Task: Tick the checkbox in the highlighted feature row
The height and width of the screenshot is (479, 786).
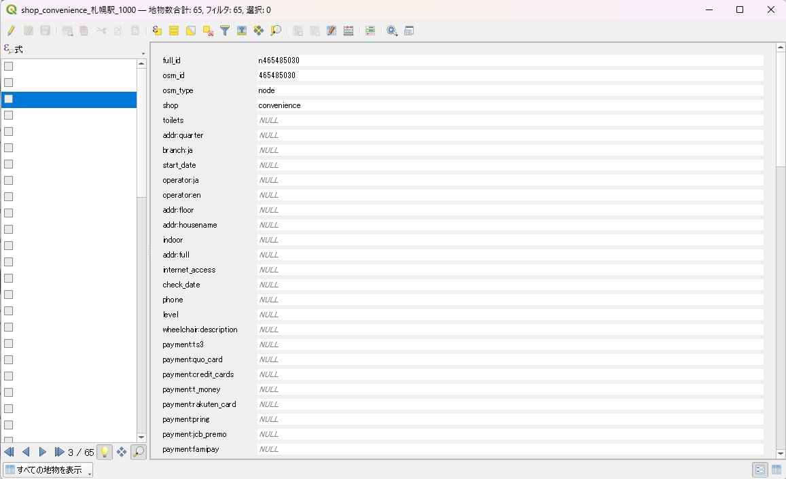Action: [9, 99]
